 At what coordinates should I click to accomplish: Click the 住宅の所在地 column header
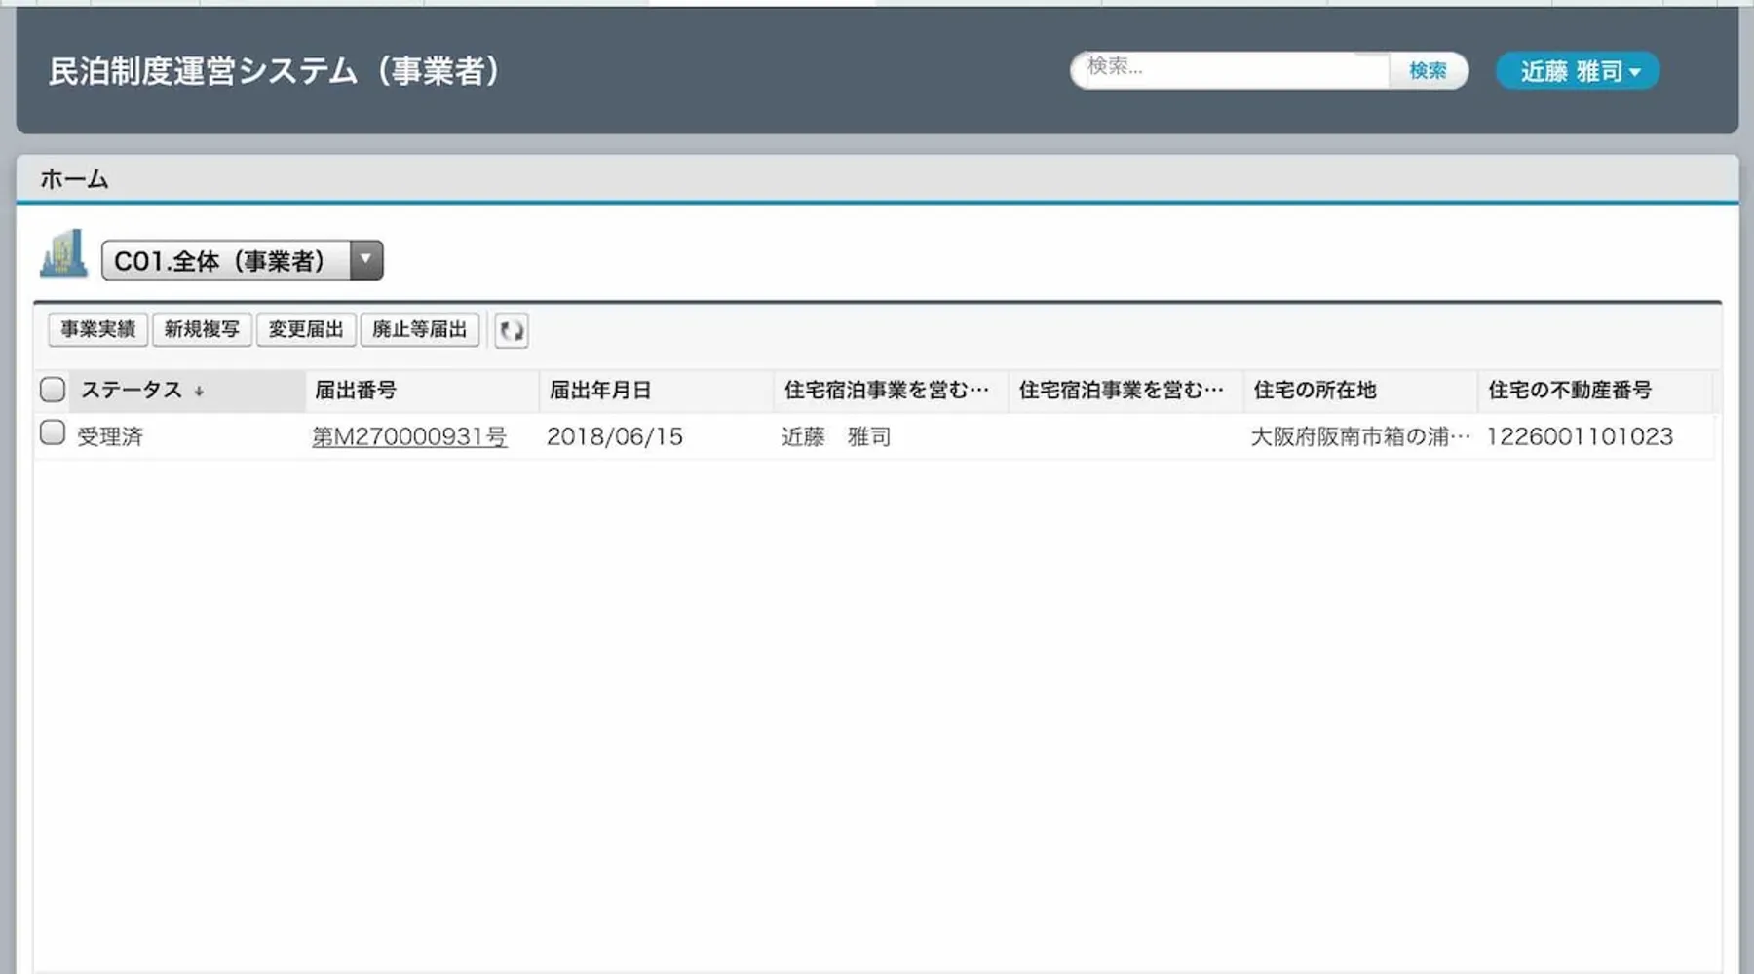(x=1315, y=391)
